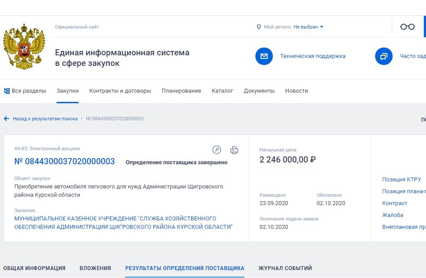426x278 pixels.
Task: Open the Часто задаваемые link
Action: [413, 56]
